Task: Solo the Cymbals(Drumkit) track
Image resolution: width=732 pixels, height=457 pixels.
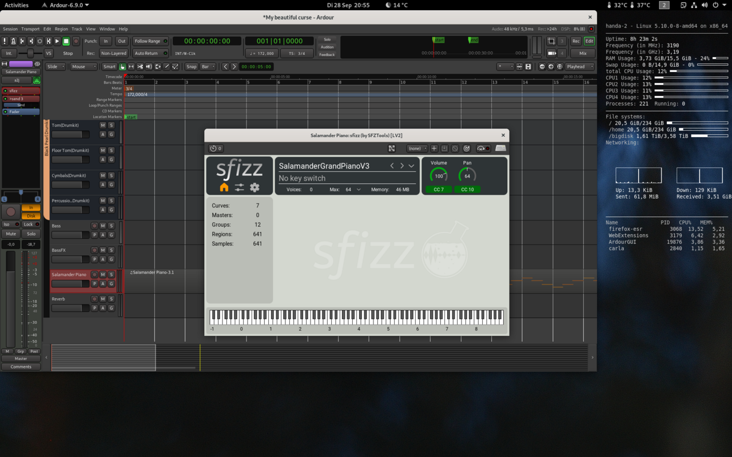Action: point(111,175)
